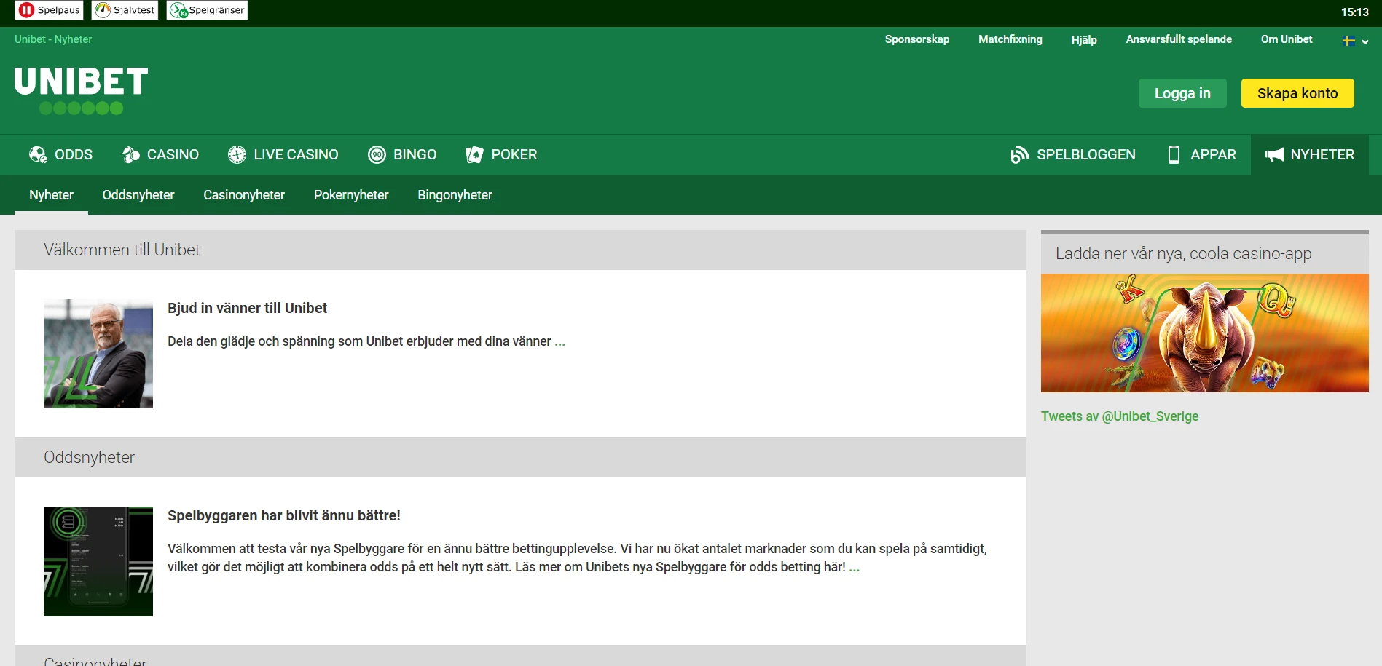This screenshot has height=666, width=1382.
Task: Click the CASINO cherries icon
Action: [x=131, y=154]
